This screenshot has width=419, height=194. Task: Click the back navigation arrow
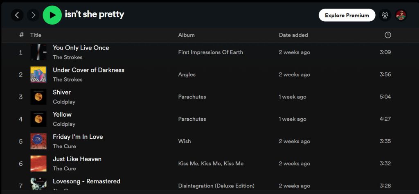point(17,15)
